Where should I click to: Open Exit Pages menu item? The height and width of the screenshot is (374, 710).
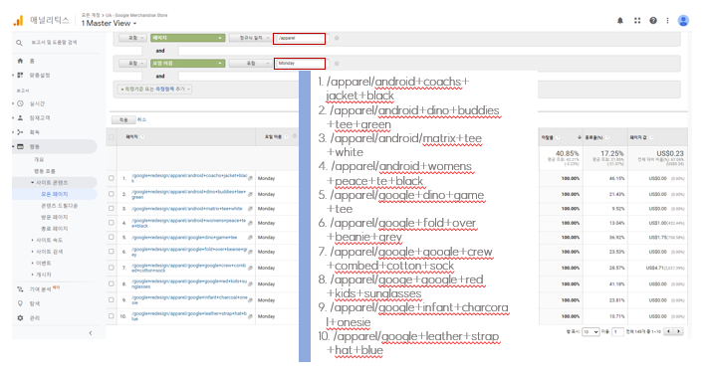[x=55, y=229]
